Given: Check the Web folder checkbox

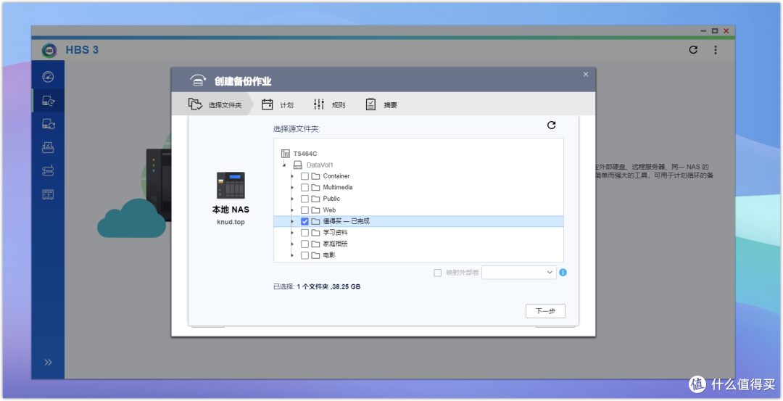Looking at the screenshot, I should tap(304, 210).
